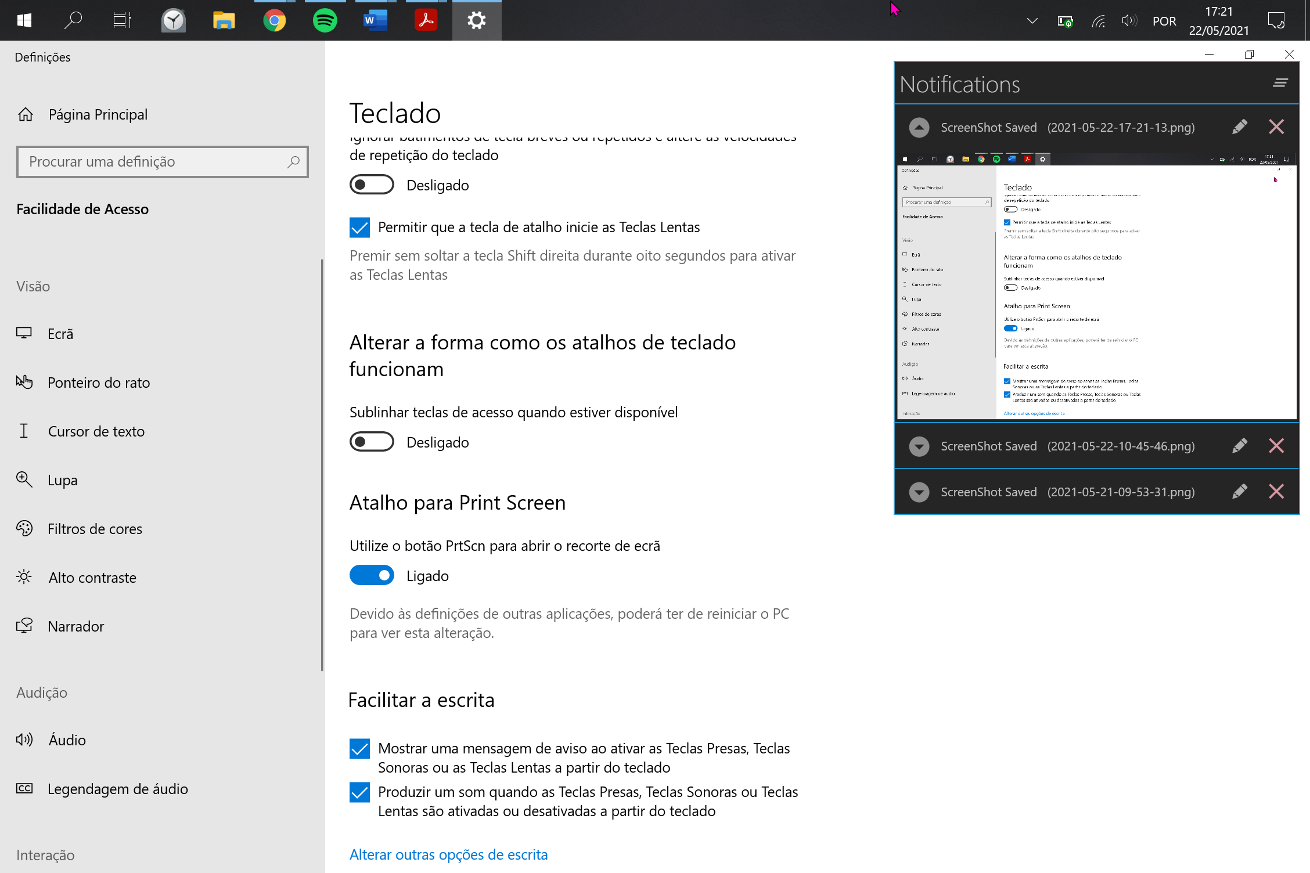Click the pencil edit icon for the 17-21-13 screenshot
This screenshot has width=1310, height=873.
(x=1239, y=127)
